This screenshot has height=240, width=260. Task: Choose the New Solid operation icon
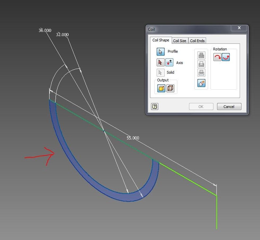[201, 83]
